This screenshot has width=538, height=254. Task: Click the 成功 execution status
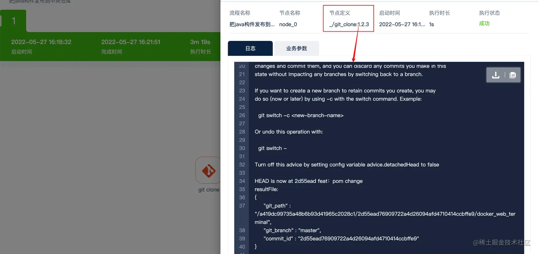pyautogui.click(x=484, y=23)
